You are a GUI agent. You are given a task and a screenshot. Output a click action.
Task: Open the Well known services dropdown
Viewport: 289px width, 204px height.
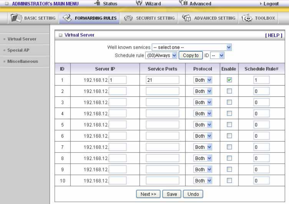192,47
